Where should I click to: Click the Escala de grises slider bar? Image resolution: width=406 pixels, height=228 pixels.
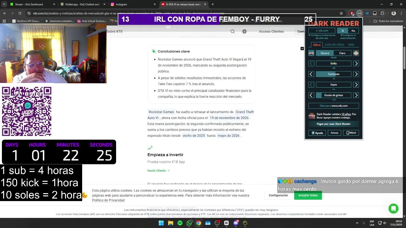pos(333,95)
